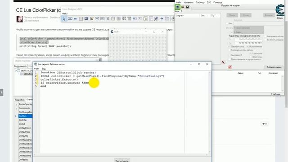This screenshot has width=288, height=162.
Task: Expand the BorderSpacing property row
Action: [x=16, y=104]
